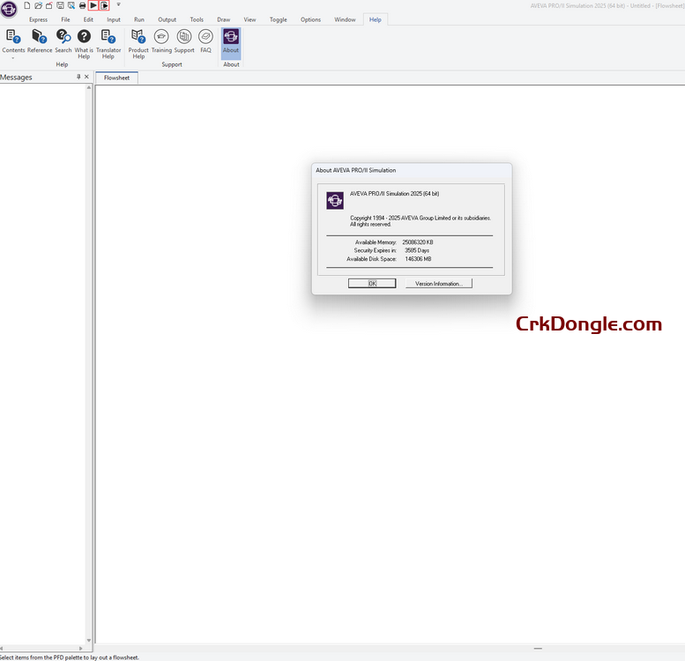Open the Contents help icon
The width and height of the screenshot is (685, 661).
click(13, 38)
